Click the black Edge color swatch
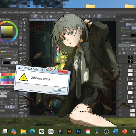This screenshot has width=136, height=136. tap(133, 35)
